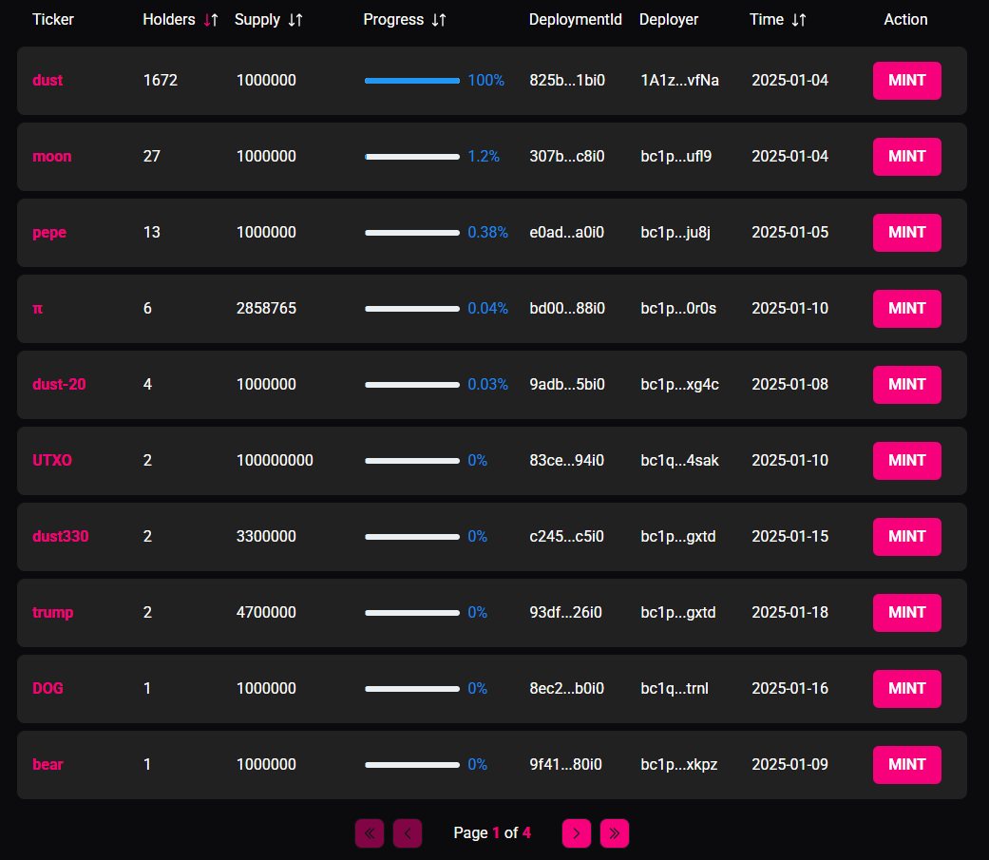Mint the trump token

(907, 613)
